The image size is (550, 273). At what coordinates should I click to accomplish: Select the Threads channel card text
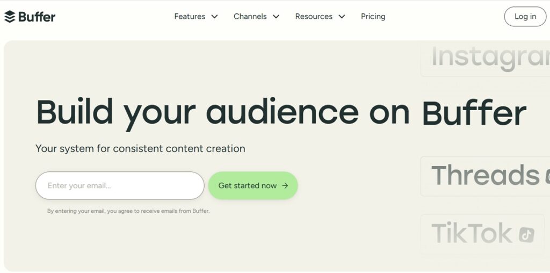coord(485,175)
